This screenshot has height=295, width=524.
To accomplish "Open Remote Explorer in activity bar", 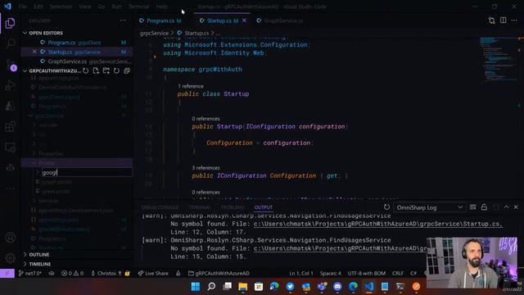I will coord(10,147).
